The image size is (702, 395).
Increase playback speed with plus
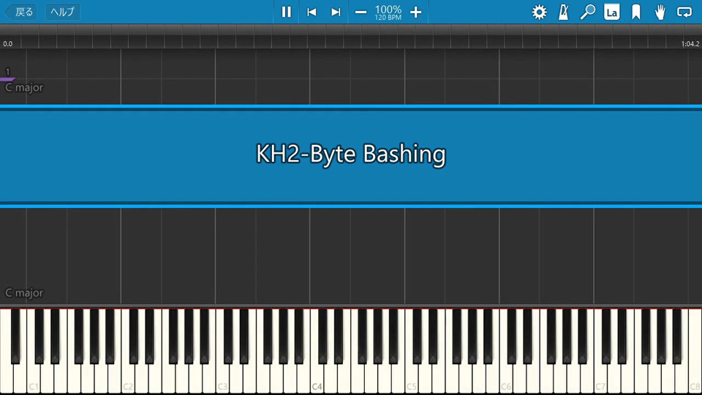tap(416, 12)
